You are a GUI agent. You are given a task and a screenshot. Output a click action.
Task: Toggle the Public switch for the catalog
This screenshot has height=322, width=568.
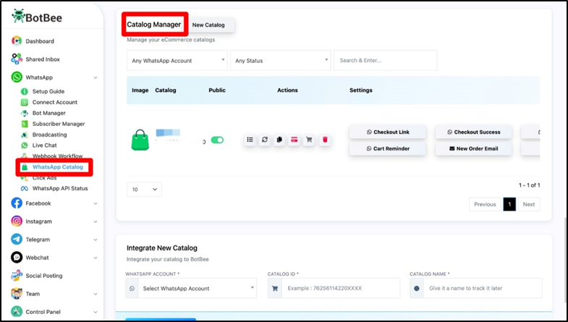pyautogui.click(x=216, y=140)
